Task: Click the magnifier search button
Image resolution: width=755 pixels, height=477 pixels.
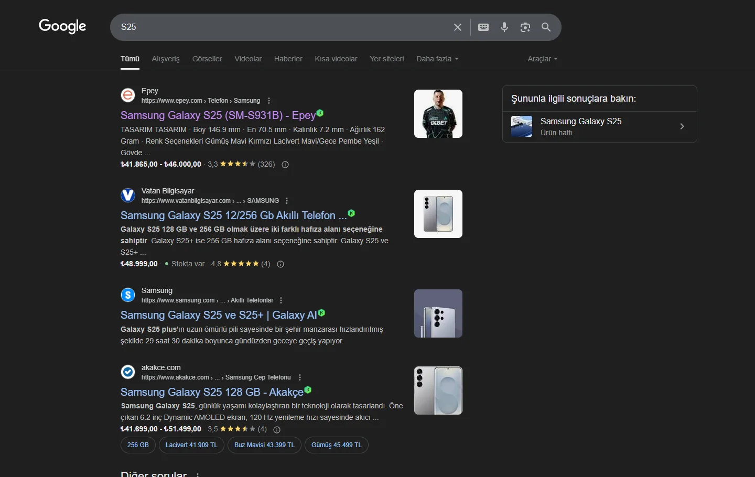Action: 546,27
